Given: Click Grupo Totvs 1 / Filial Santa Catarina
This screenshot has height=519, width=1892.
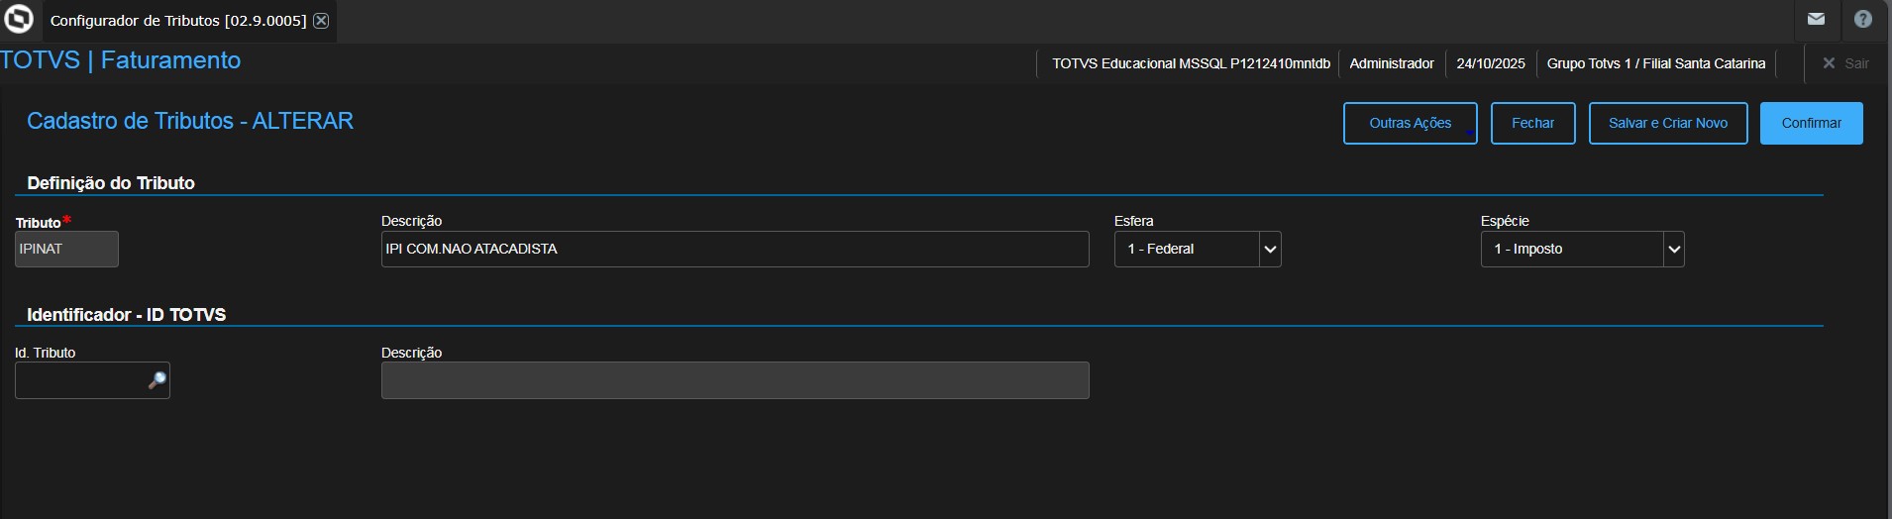Looking at the screenshot, I should pyautogui.click(x=1655, y=63).
